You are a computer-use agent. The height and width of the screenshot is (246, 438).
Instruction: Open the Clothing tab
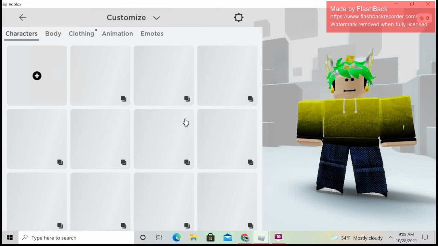[x=81, y=33]
